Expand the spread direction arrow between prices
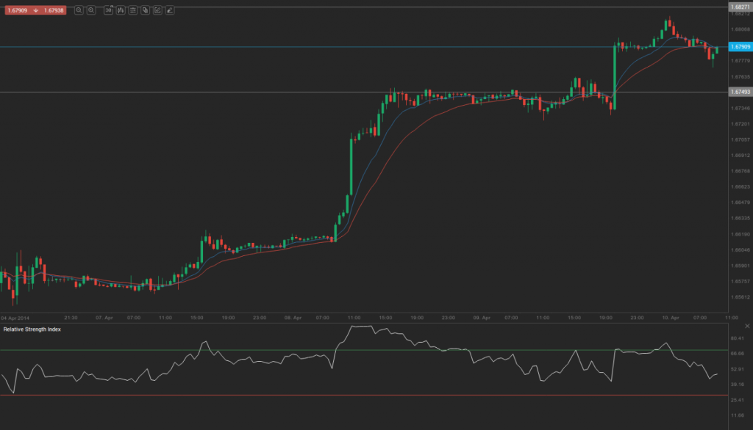This screenshot has width=753, height=430. (35, 10)
